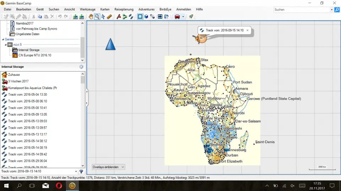Click the New Waypoint flag tool

pos(119,17)
